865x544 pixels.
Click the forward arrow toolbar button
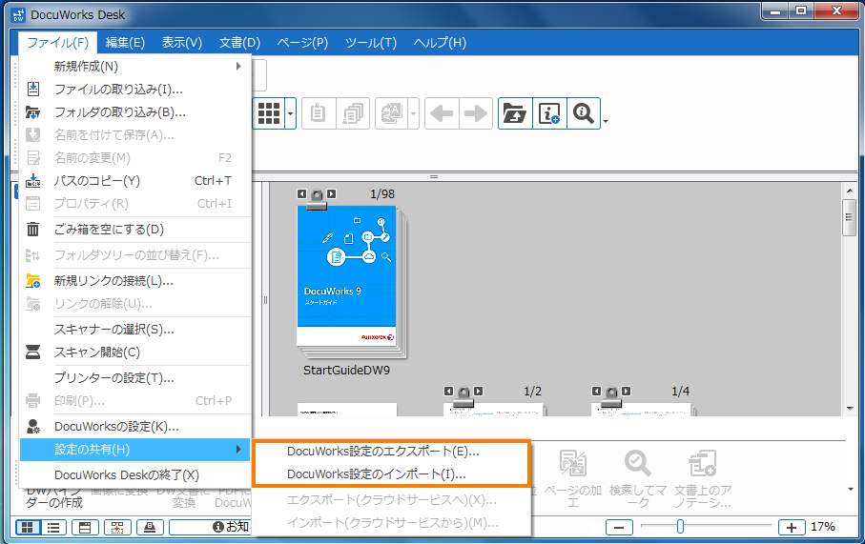[x=476, y=113]
